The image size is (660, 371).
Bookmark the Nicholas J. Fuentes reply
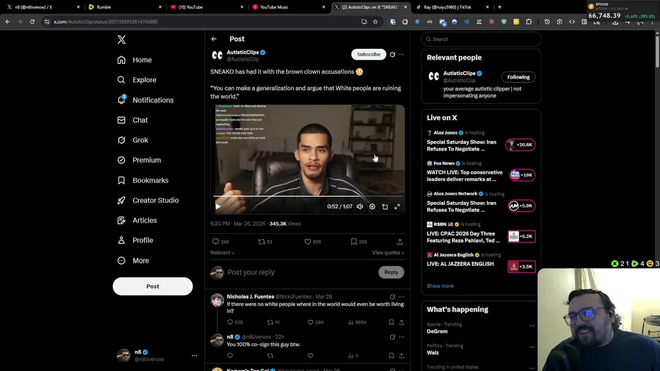pos(391,323)
